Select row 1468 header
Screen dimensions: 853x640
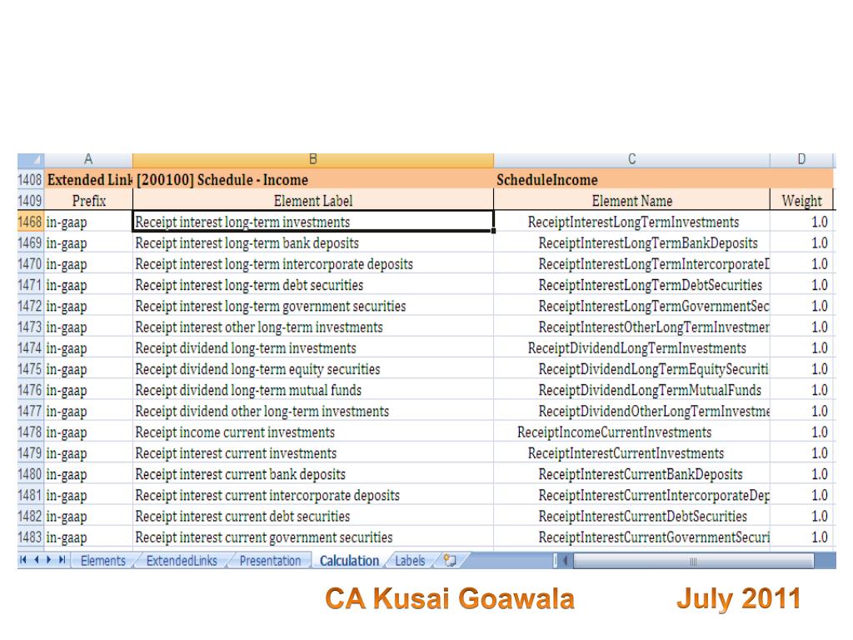pyautogui.click(x=31, y=222)
